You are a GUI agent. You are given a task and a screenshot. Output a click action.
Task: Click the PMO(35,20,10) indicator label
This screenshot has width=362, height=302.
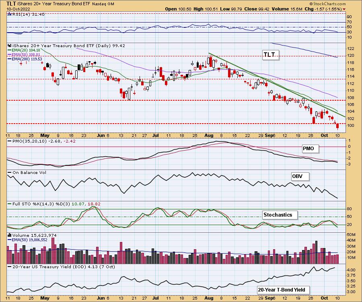click(41, 141)
